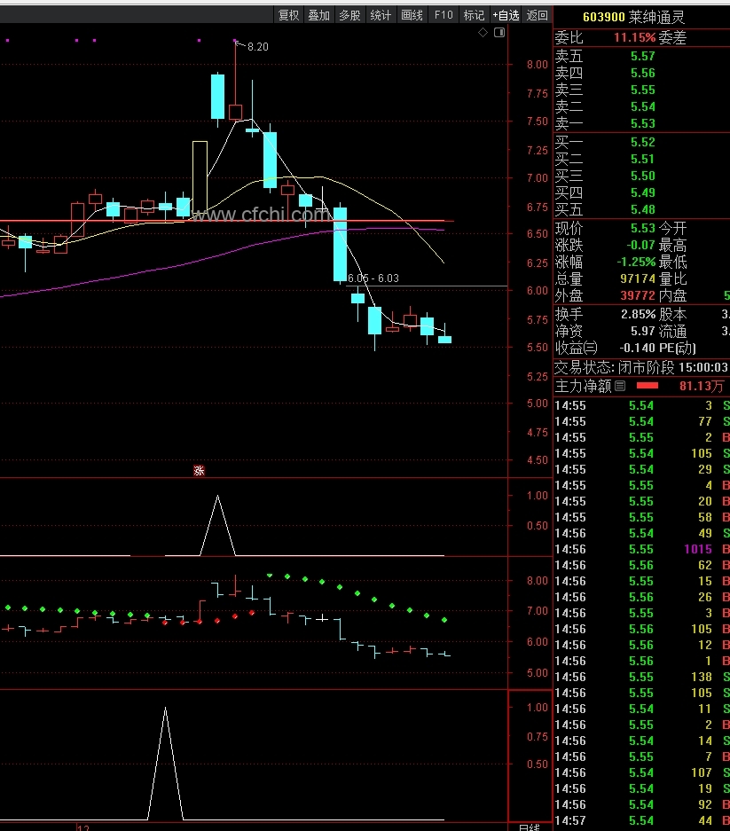
Task: Select the 买四 row at 5.49
Action: pyautogui.click(x=641, y=193)
